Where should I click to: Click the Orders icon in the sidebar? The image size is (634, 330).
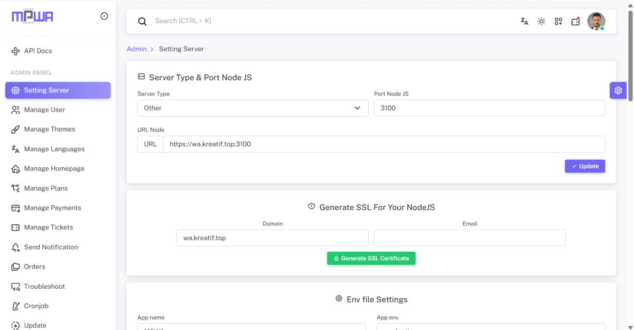click(x=15, y=267)
